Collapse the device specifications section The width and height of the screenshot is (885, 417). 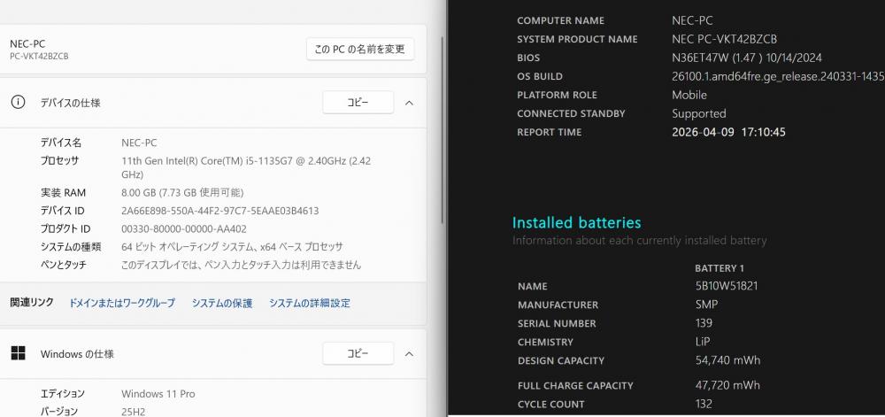pos(410,103)
